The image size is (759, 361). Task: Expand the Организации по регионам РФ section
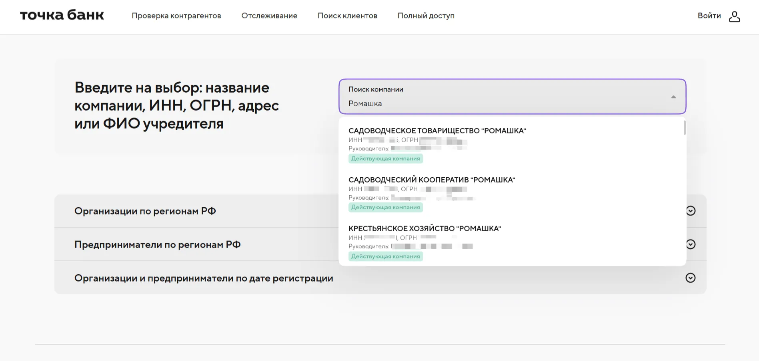point(144,211)
